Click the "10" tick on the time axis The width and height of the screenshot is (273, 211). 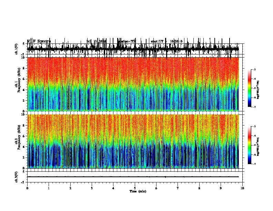(242, 188)
